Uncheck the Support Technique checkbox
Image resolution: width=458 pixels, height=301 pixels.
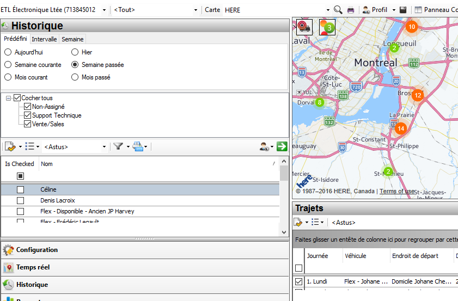[28, 115]
